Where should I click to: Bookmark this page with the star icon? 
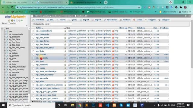pyautogui.click(x=139, y=7)
